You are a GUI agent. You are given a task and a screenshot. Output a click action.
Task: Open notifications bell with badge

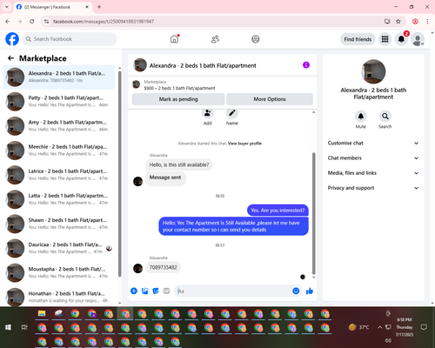point(401,39)
